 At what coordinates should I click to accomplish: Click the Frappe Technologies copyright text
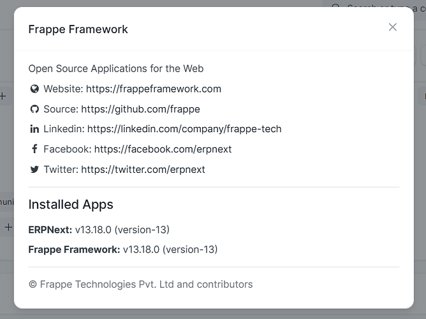point(140,285)
